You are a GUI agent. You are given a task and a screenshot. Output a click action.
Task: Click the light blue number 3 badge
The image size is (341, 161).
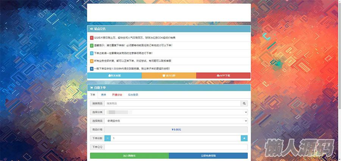click(x=92, y=53)
